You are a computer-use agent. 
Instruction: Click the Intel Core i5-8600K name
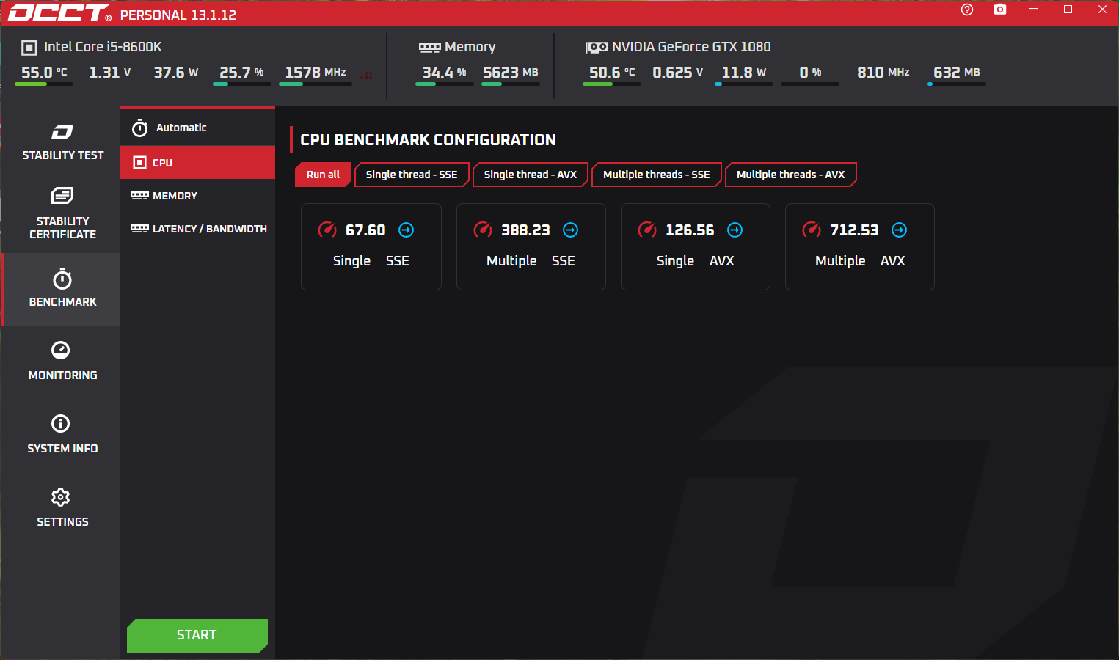[103, 47]
